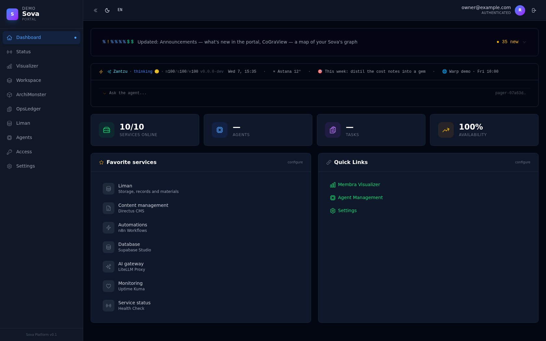Open Agent Management quick link
546x341 pixels.
[x=357, y=198]
